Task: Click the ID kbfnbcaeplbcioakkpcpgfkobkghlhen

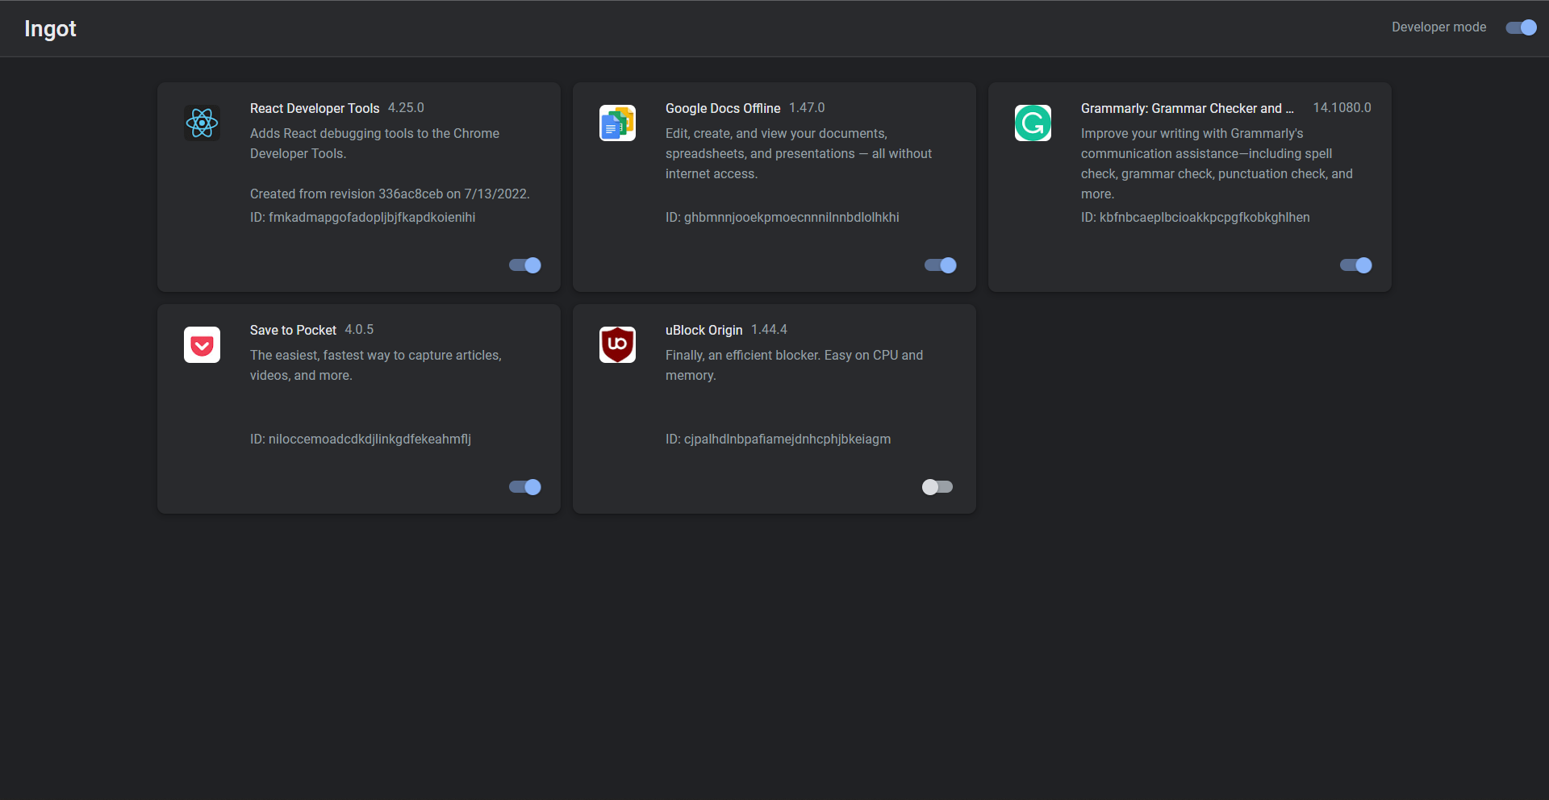Action: pos(1196,218)
